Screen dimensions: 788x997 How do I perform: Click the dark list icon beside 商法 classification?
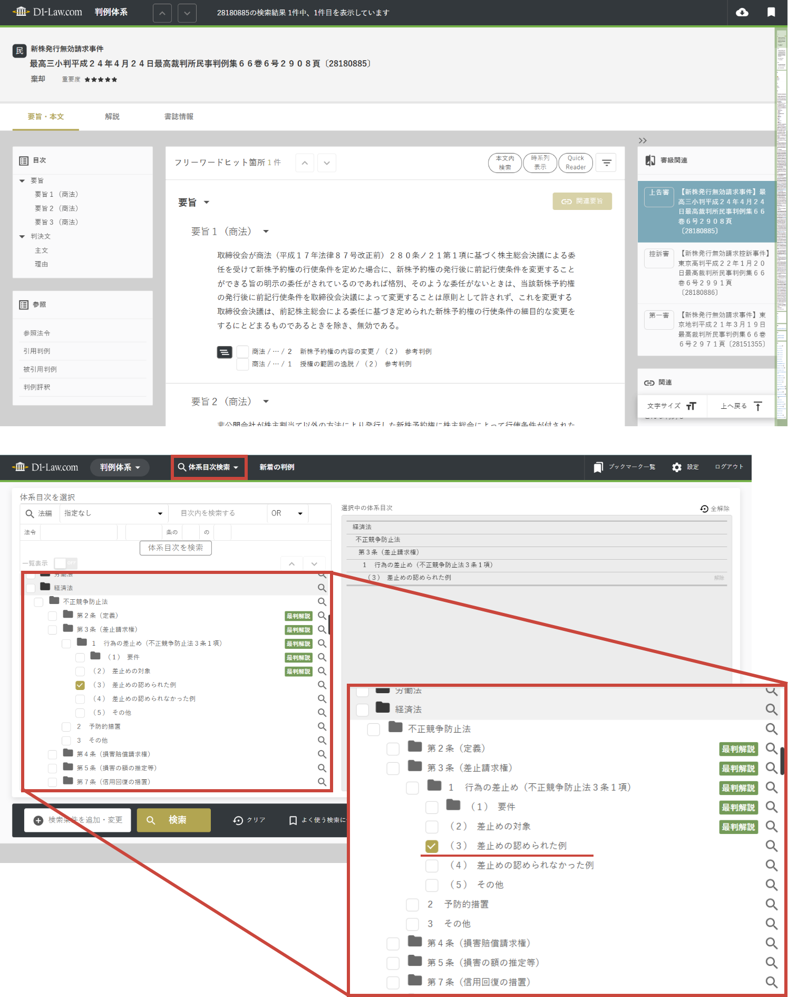[225, 352]
